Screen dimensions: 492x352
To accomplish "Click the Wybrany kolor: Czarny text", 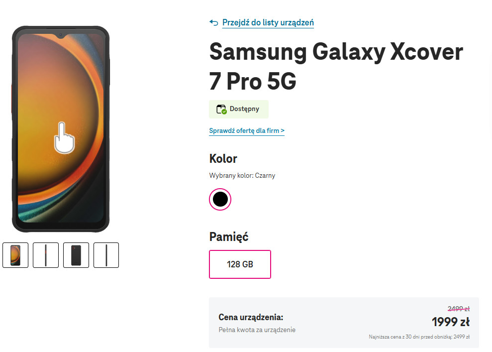I will coord(242,175).
